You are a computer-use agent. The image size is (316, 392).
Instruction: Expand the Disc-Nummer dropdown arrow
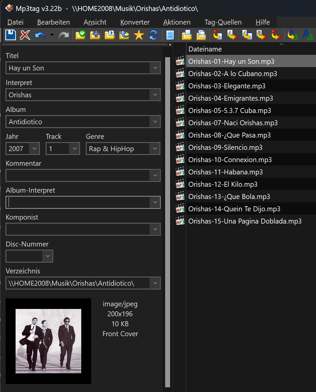point(48,256)
